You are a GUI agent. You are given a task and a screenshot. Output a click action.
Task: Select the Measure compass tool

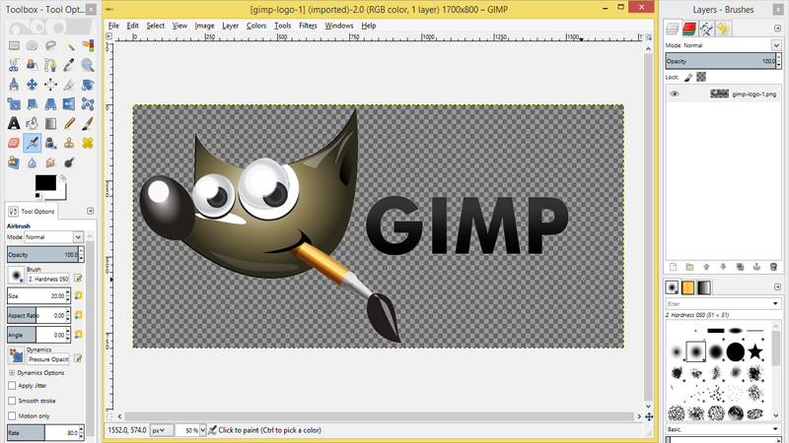click(14, 85)
